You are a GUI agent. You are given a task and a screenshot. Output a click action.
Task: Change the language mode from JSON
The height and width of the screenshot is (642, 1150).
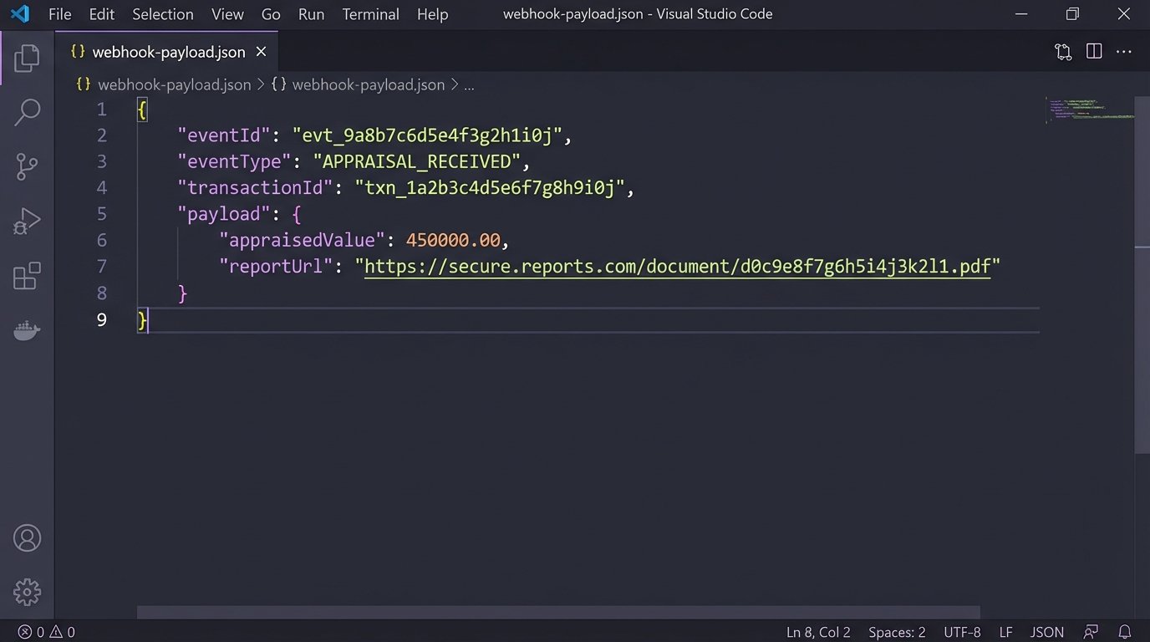[1046, 631]
